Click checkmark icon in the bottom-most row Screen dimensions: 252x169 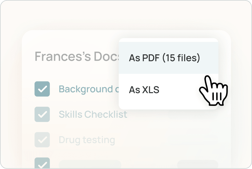42,164
